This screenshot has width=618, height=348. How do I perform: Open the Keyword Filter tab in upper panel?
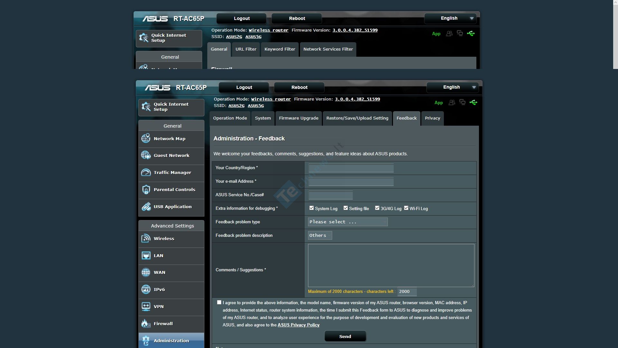pos(280,49)
